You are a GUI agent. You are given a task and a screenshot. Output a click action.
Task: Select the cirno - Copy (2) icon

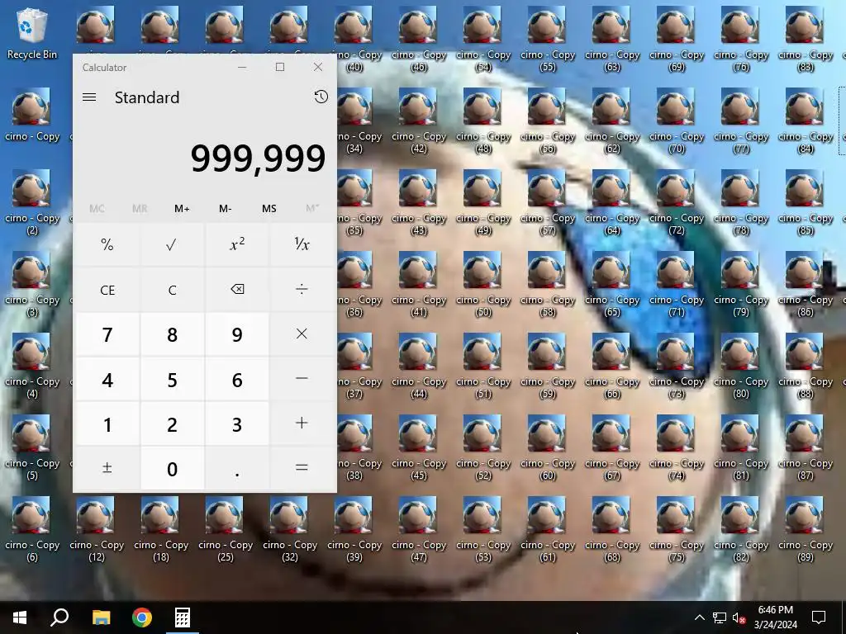coord(32,203)
